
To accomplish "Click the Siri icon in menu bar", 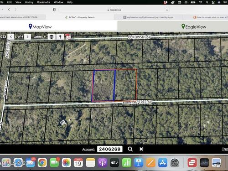I will (219, 2).
